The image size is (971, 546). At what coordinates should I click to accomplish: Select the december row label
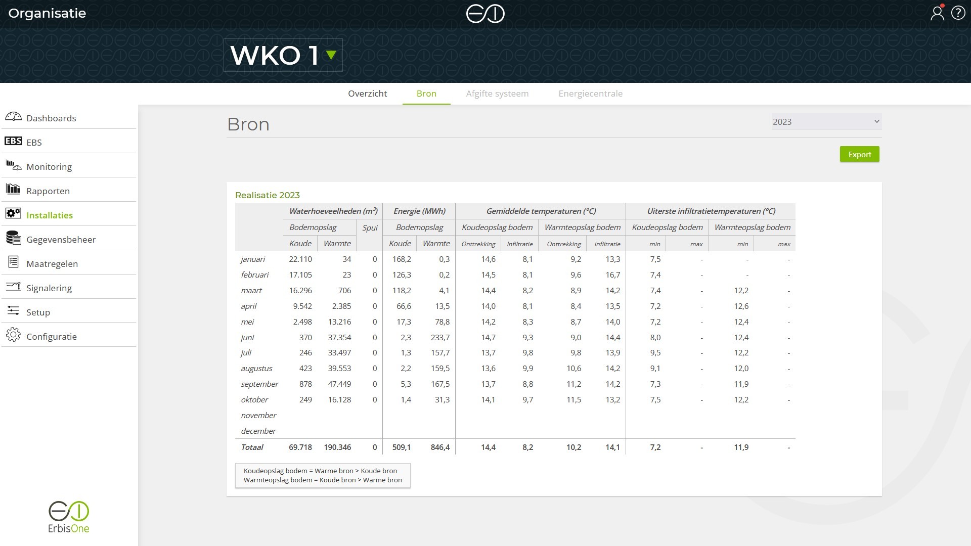coord(258,431)
